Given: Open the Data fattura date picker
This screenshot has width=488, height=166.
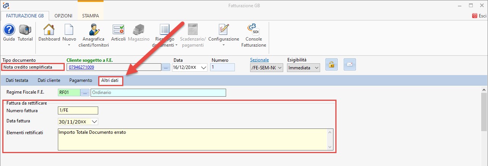Looking at the screenshot, I should point(94,122).
